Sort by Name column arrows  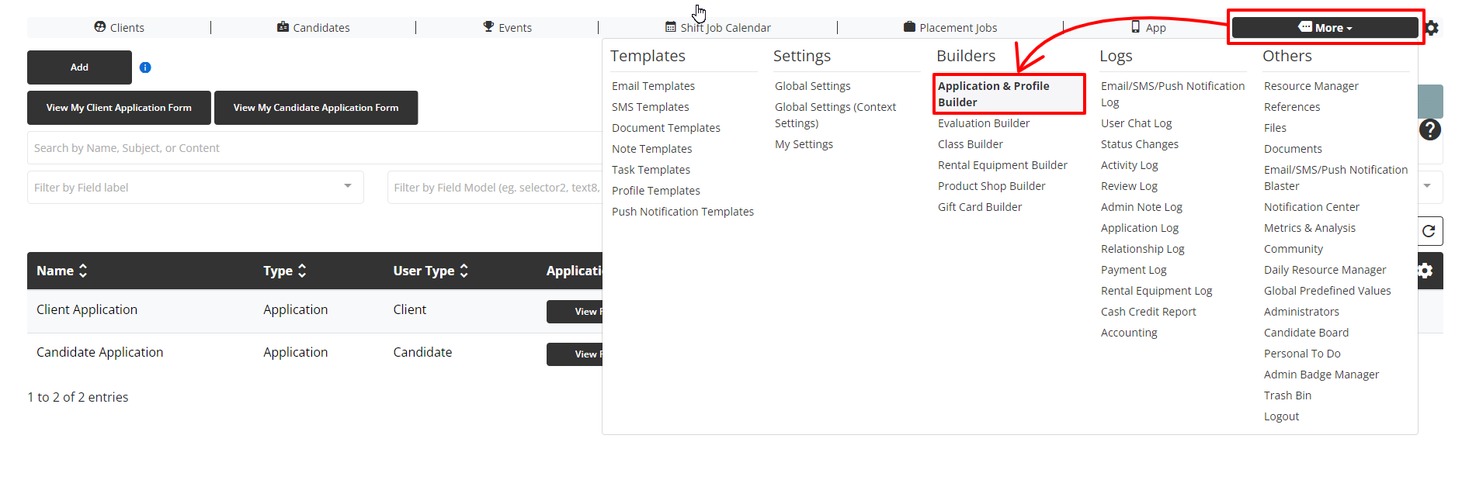point(83,271)
